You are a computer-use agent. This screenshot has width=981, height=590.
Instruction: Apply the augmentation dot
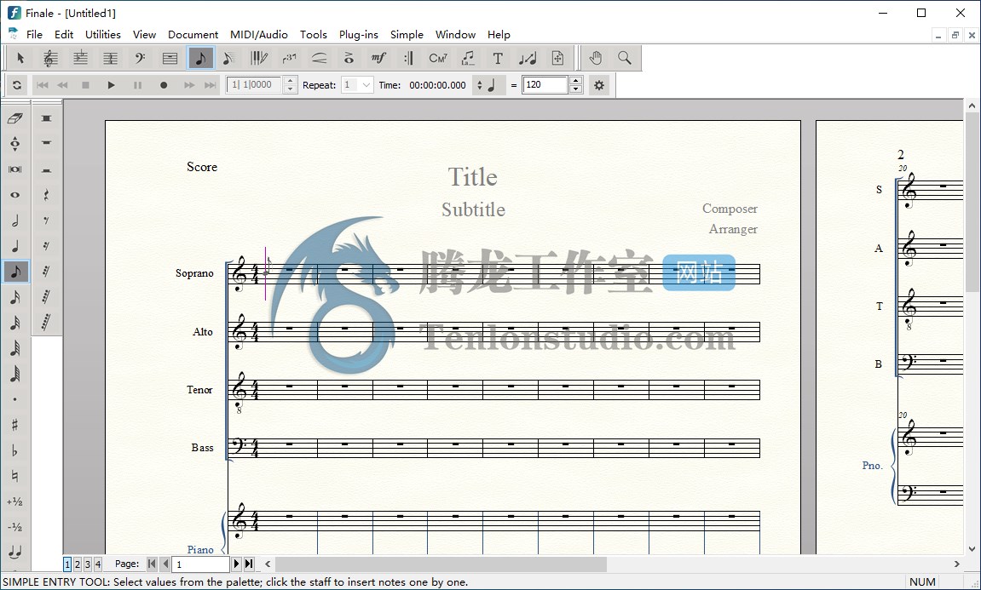click(15, 399)
